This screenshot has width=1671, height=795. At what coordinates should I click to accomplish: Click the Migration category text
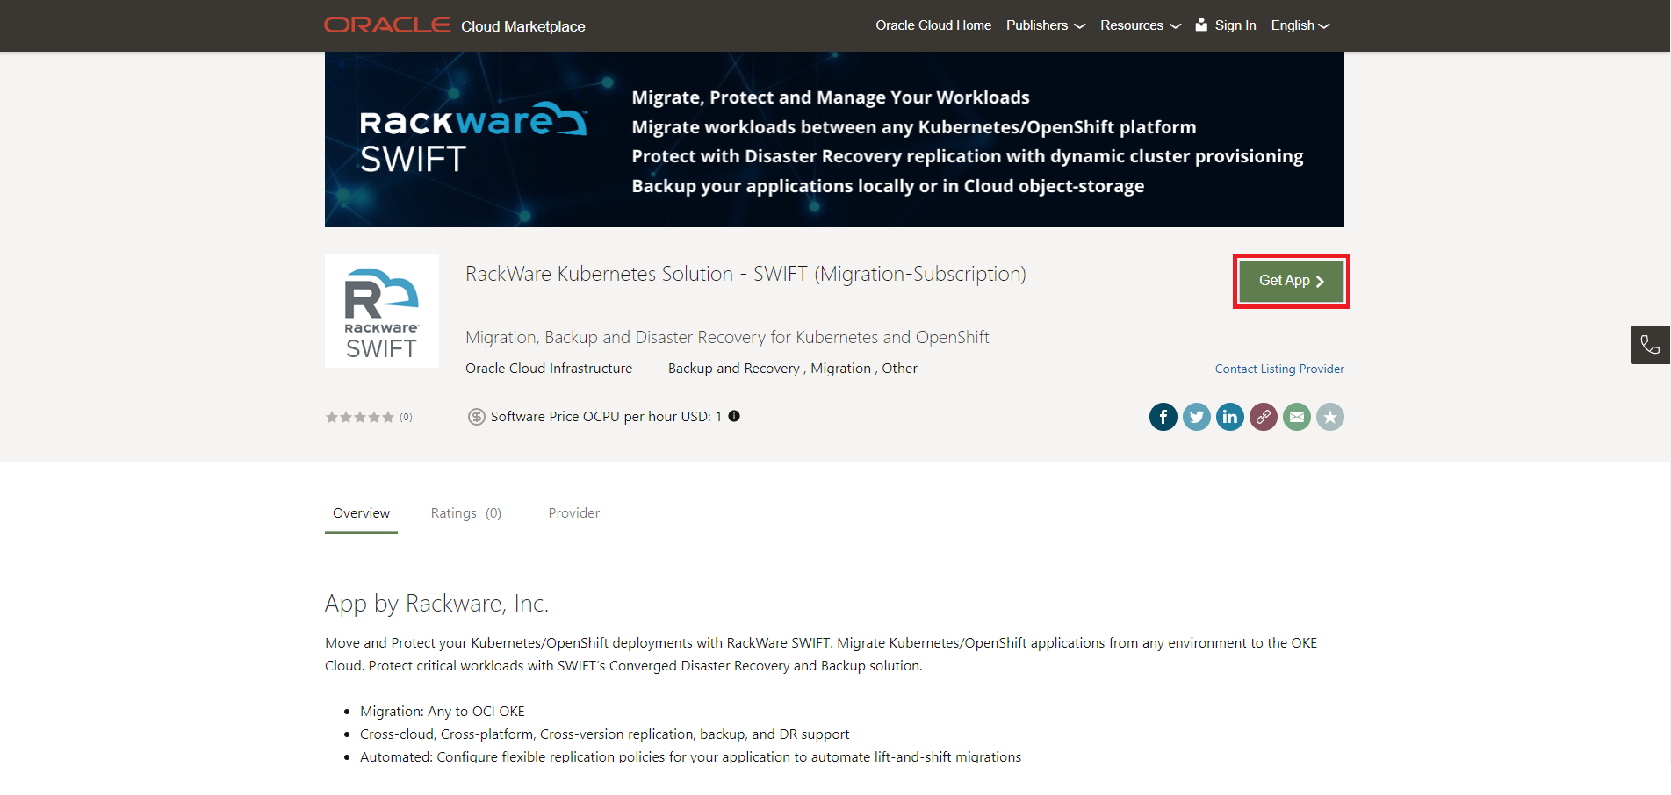point(840,369)
